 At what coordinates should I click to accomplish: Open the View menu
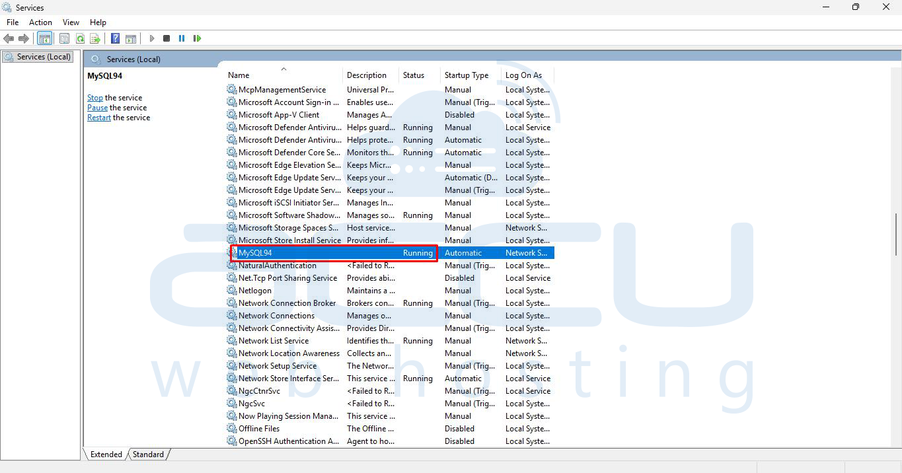tap(71, 22)
